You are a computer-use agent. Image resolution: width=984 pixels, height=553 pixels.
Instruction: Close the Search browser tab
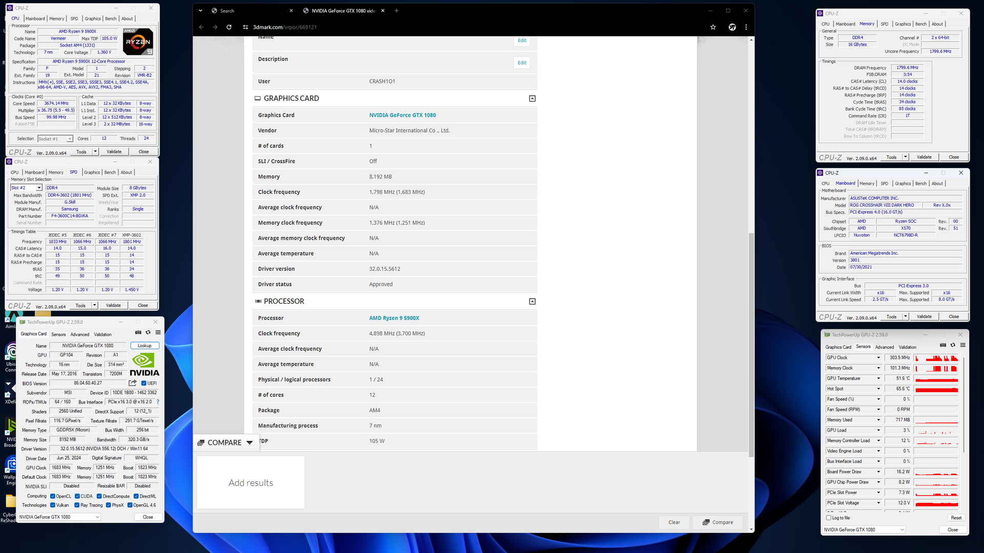click(x=291, y=11)
